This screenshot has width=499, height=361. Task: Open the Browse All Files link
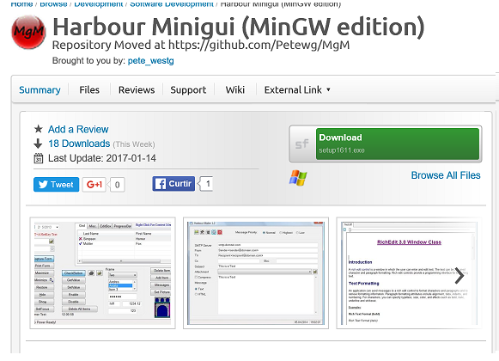pyautogui.click(x=446, y=175)
